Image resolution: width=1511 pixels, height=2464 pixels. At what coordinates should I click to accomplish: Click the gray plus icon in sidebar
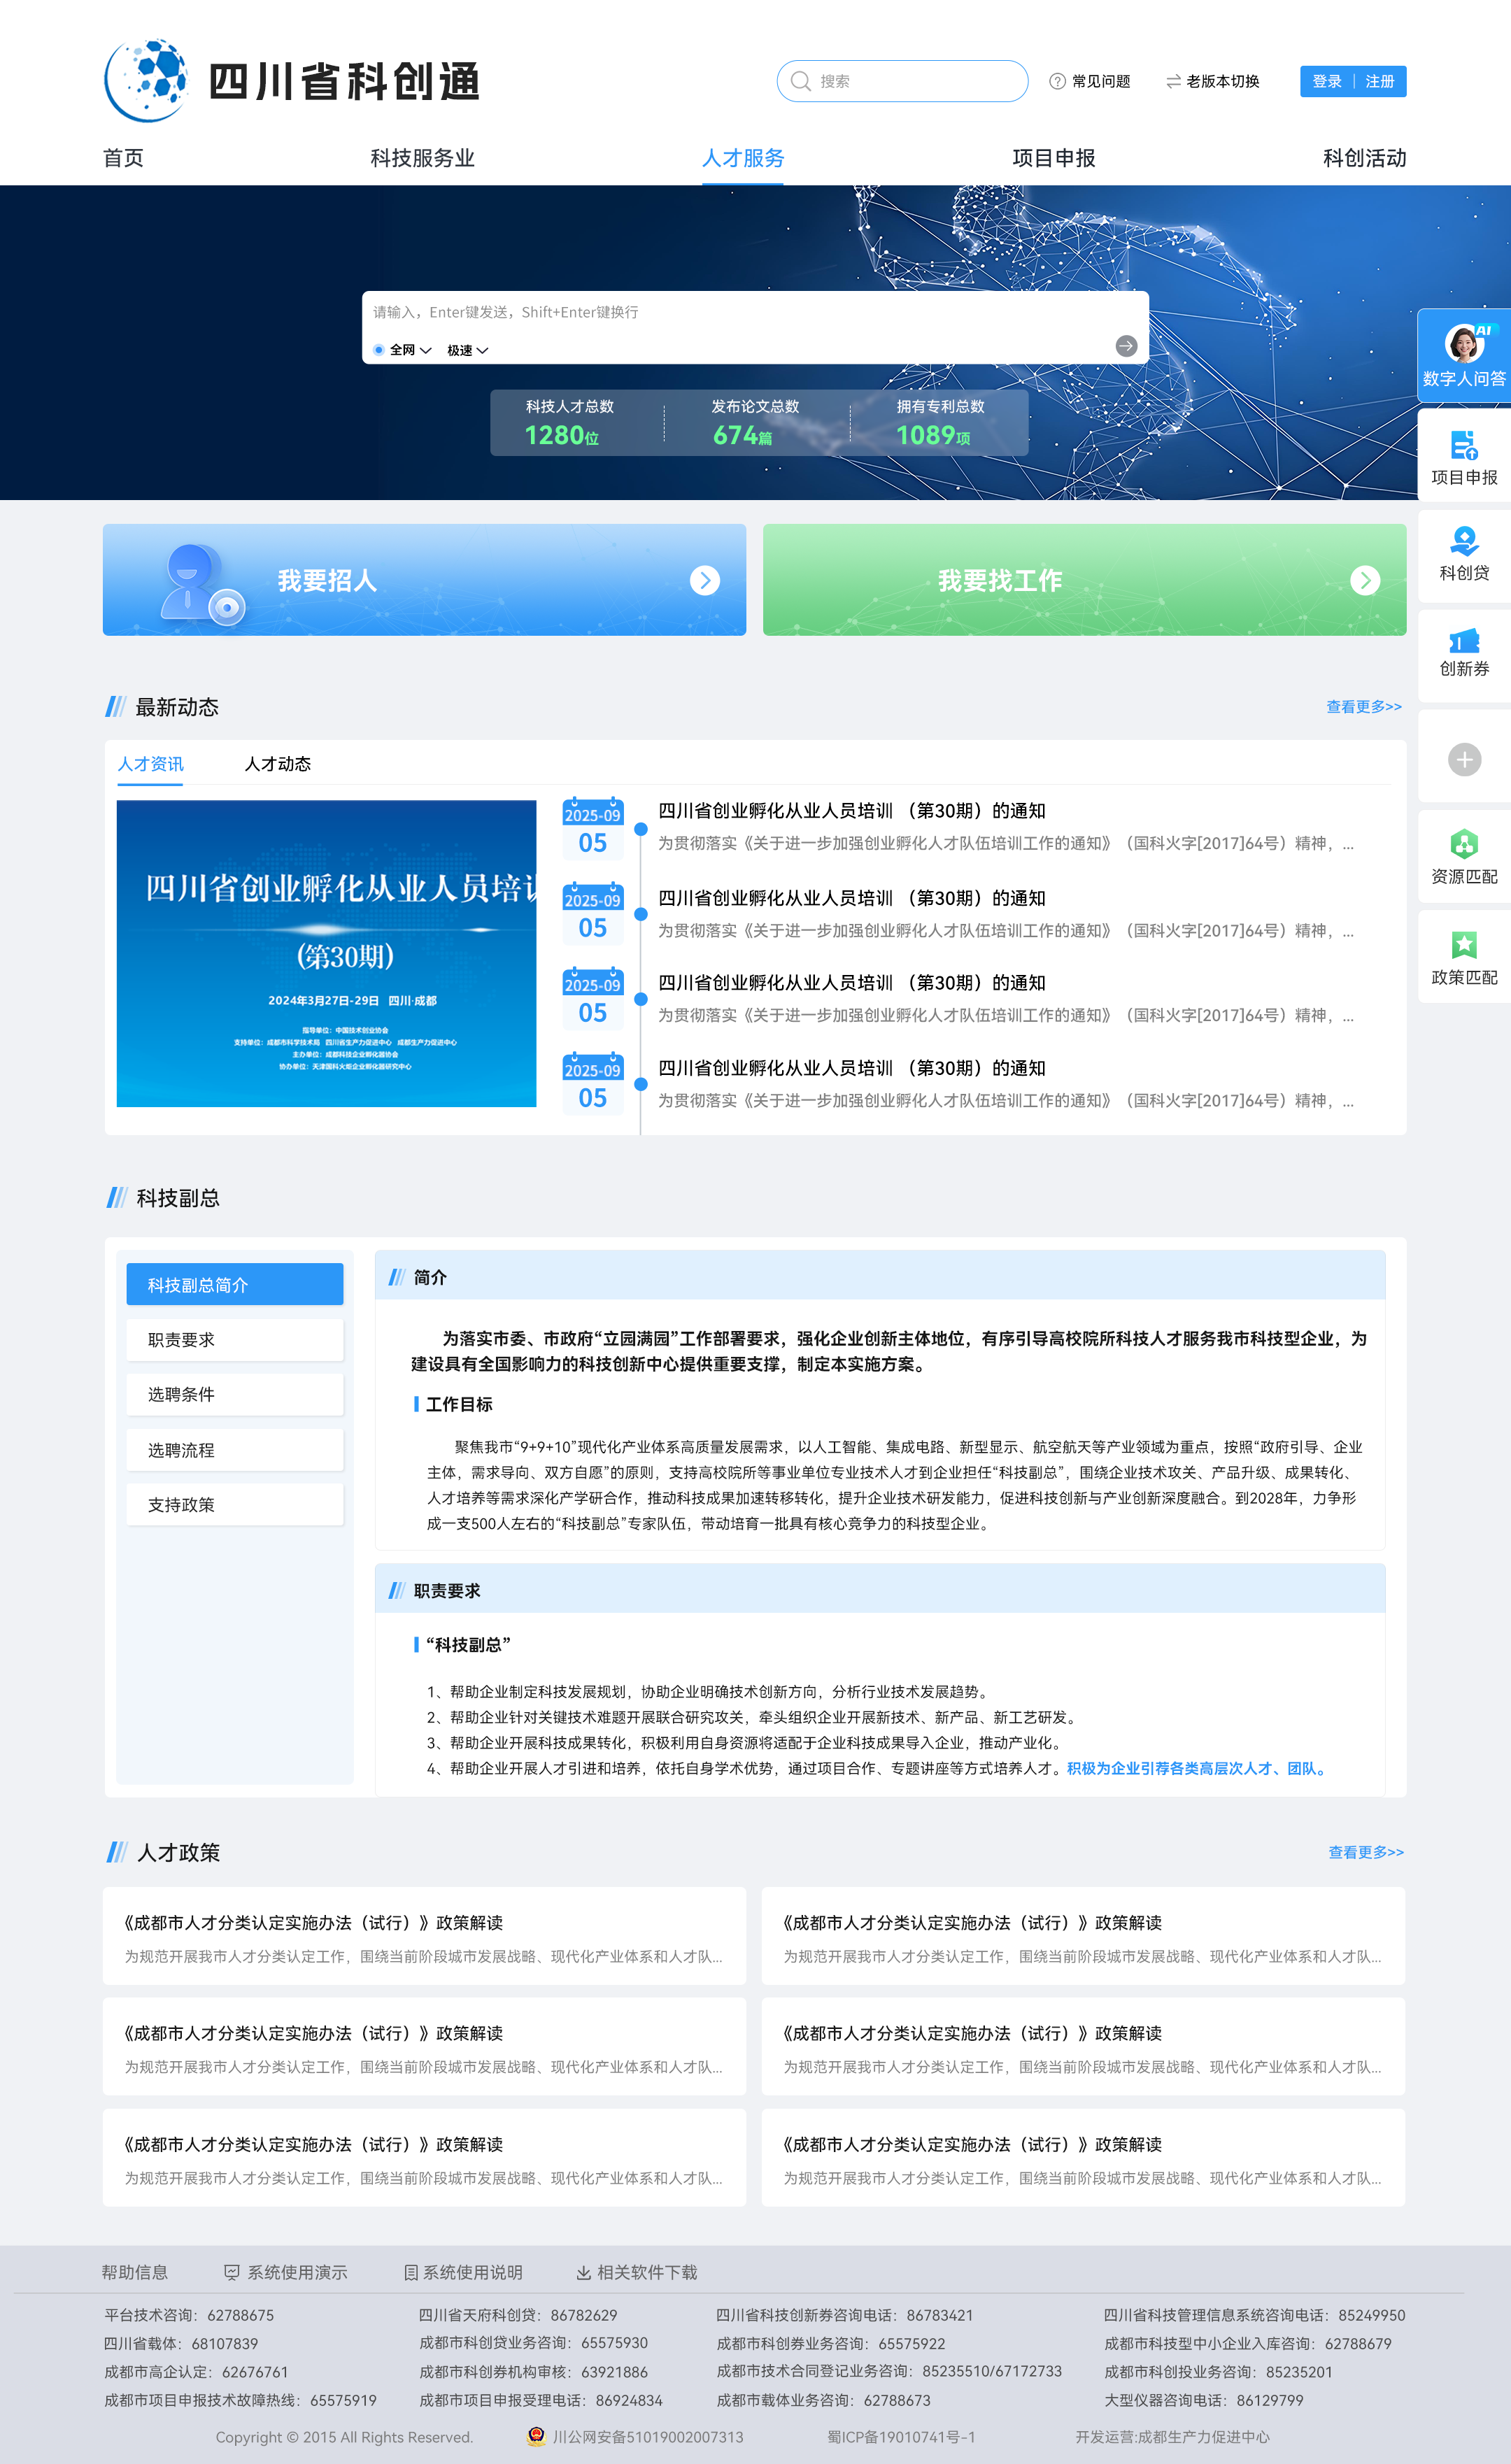[x=1464, y=759]
